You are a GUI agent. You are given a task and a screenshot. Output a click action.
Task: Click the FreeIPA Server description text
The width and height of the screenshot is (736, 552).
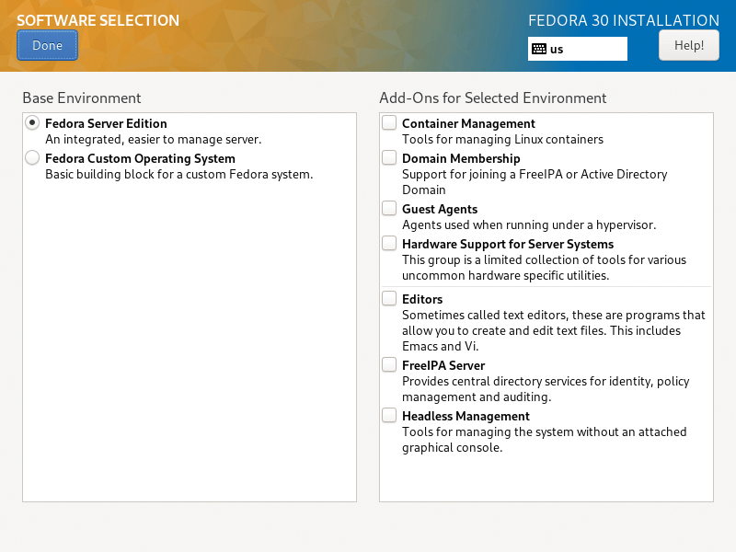pyautogui.click(x=546, y=389)
